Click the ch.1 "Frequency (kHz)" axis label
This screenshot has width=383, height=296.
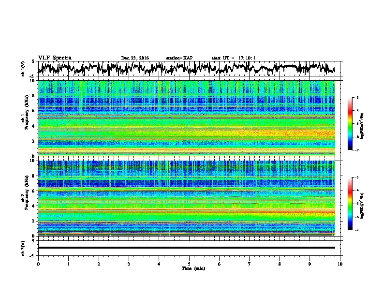27,112
